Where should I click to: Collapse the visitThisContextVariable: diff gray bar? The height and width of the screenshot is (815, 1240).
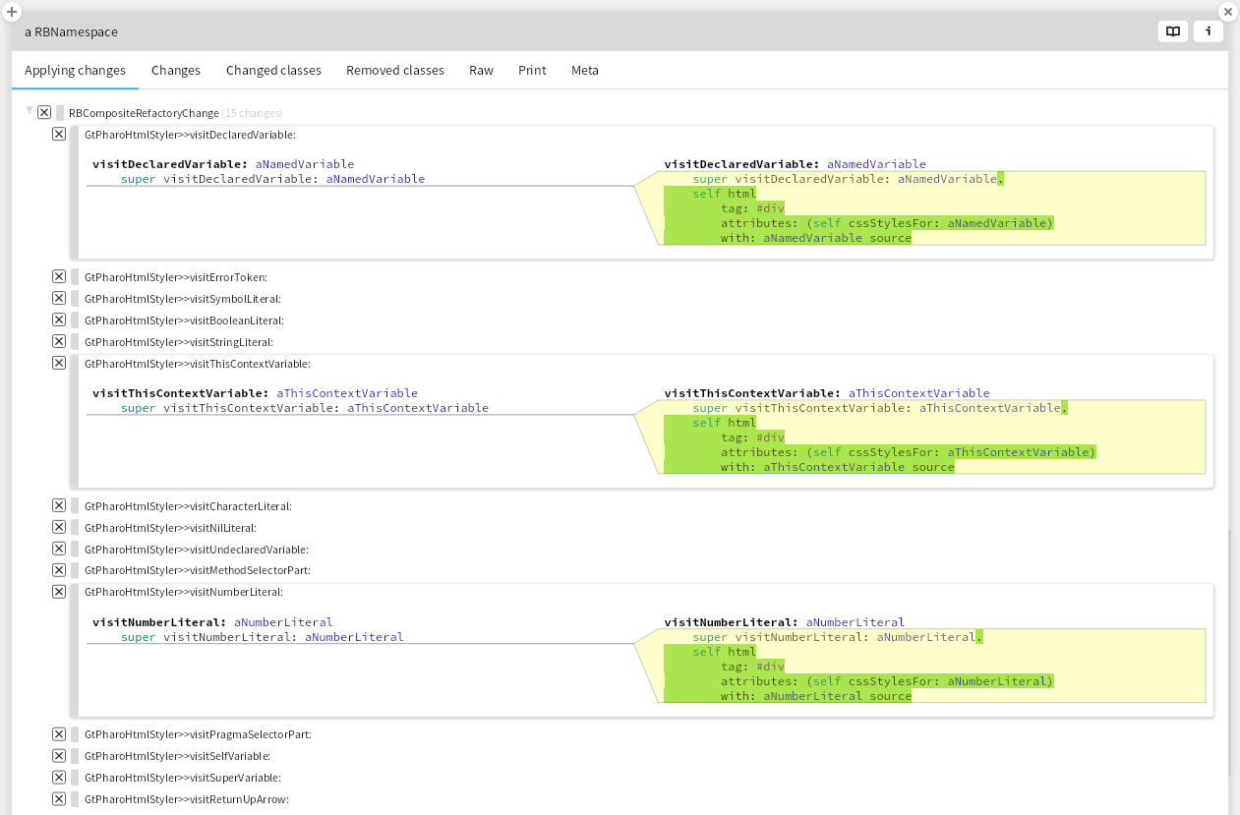pos(75,423)
